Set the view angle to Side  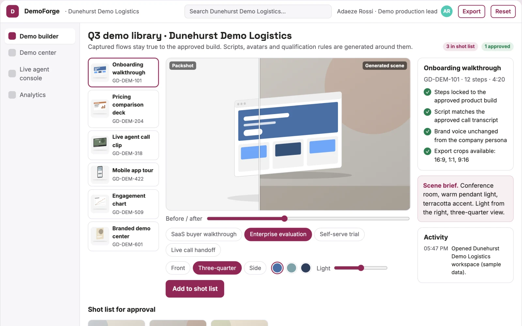pyautogui.click(x=255, y=268)
